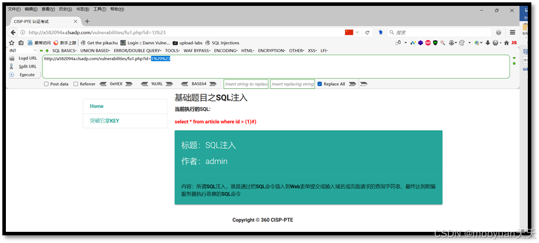Click the Insert string to replace field
Screen dimensions: 539x243
coord(246,84)
